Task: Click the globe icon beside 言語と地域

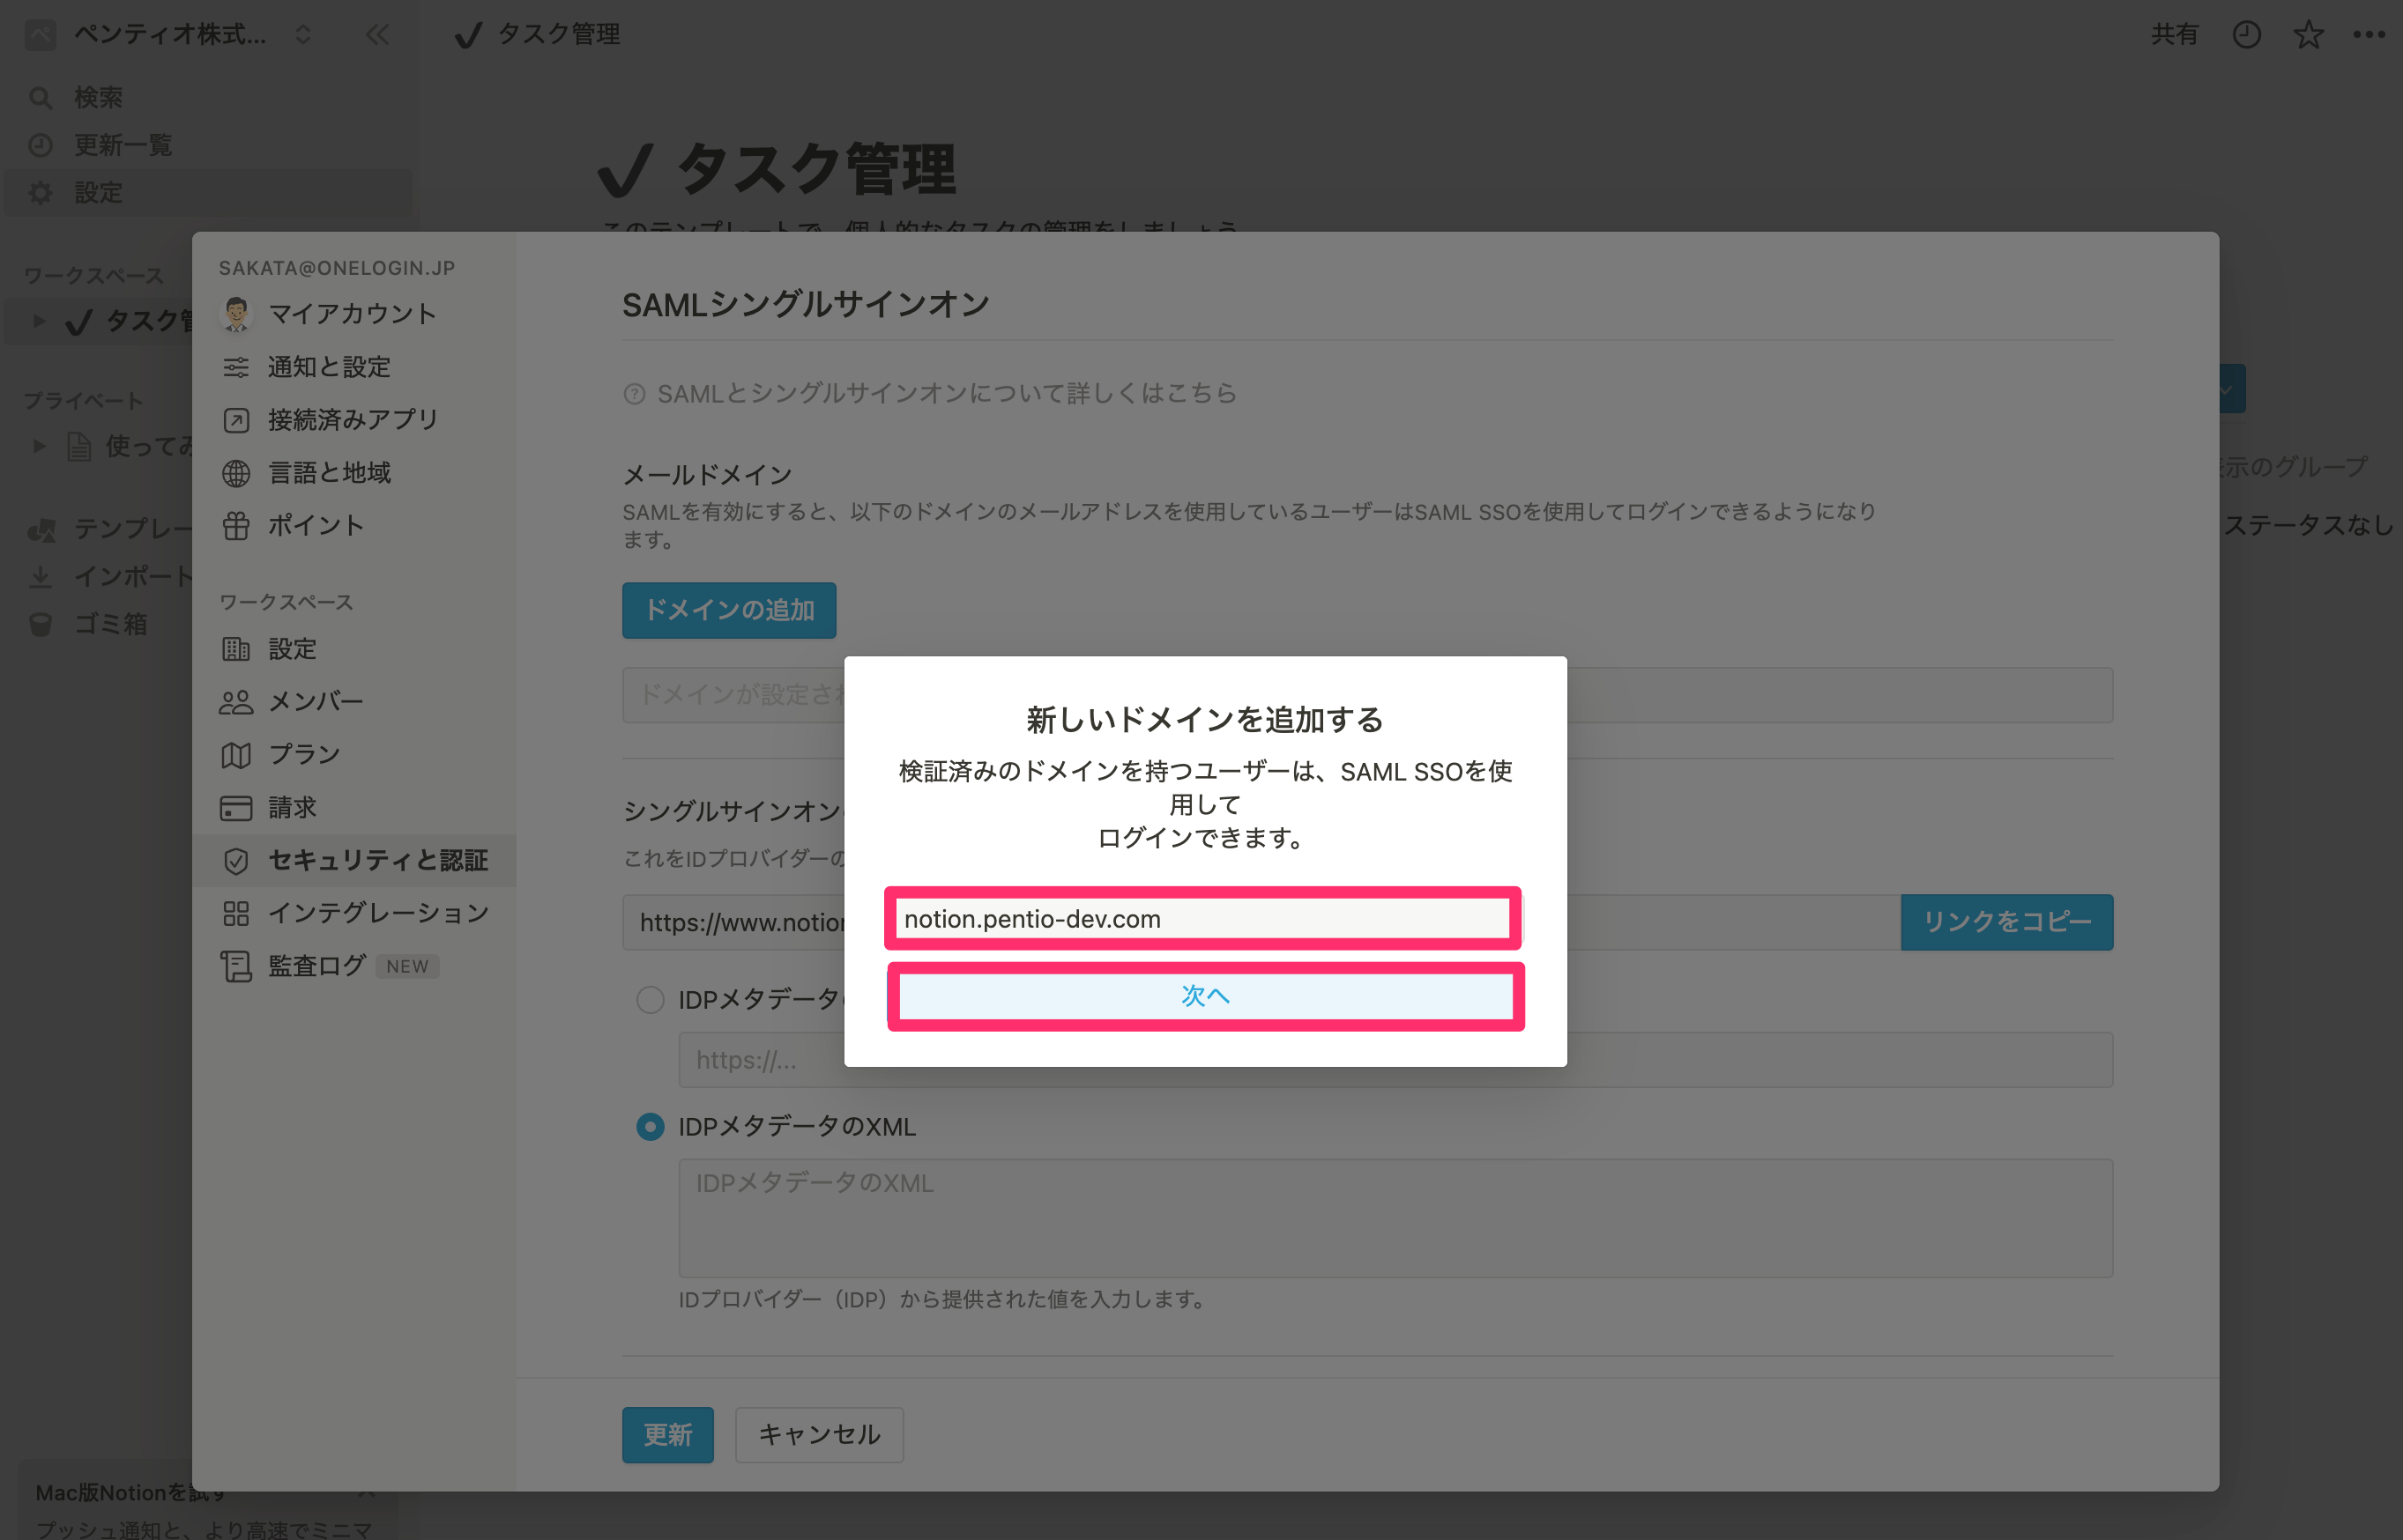Action: click(x=236, y=473)
